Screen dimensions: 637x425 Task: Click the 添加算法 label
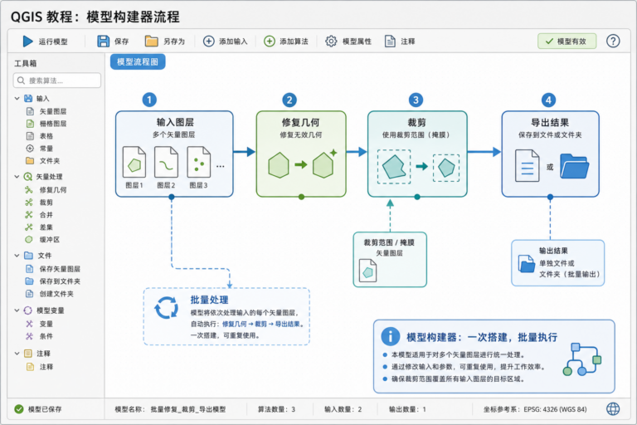[294, 42]
